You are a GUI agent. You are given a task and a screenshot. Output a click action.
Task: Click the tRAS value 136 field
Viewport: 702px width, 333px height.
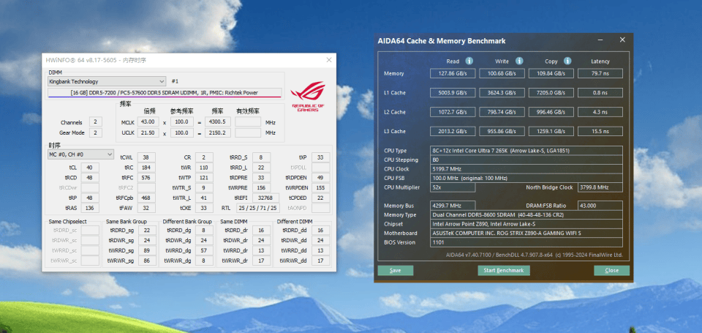click(x=90, y=208)
